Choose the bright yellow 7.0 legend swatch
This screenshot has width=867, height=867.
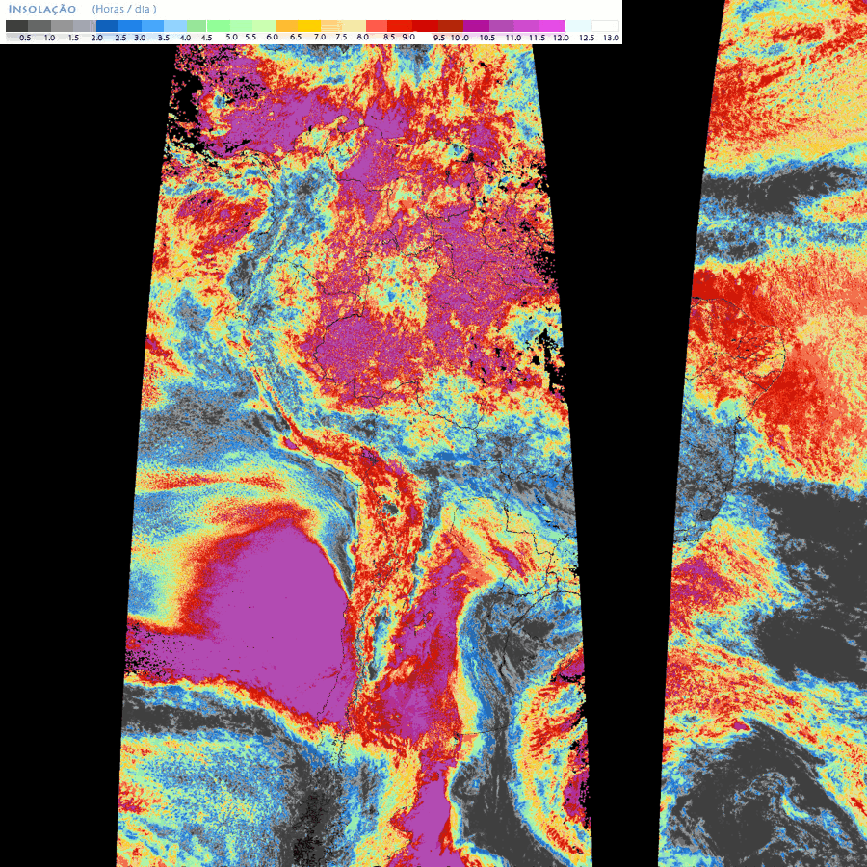(x=308, y=25)
